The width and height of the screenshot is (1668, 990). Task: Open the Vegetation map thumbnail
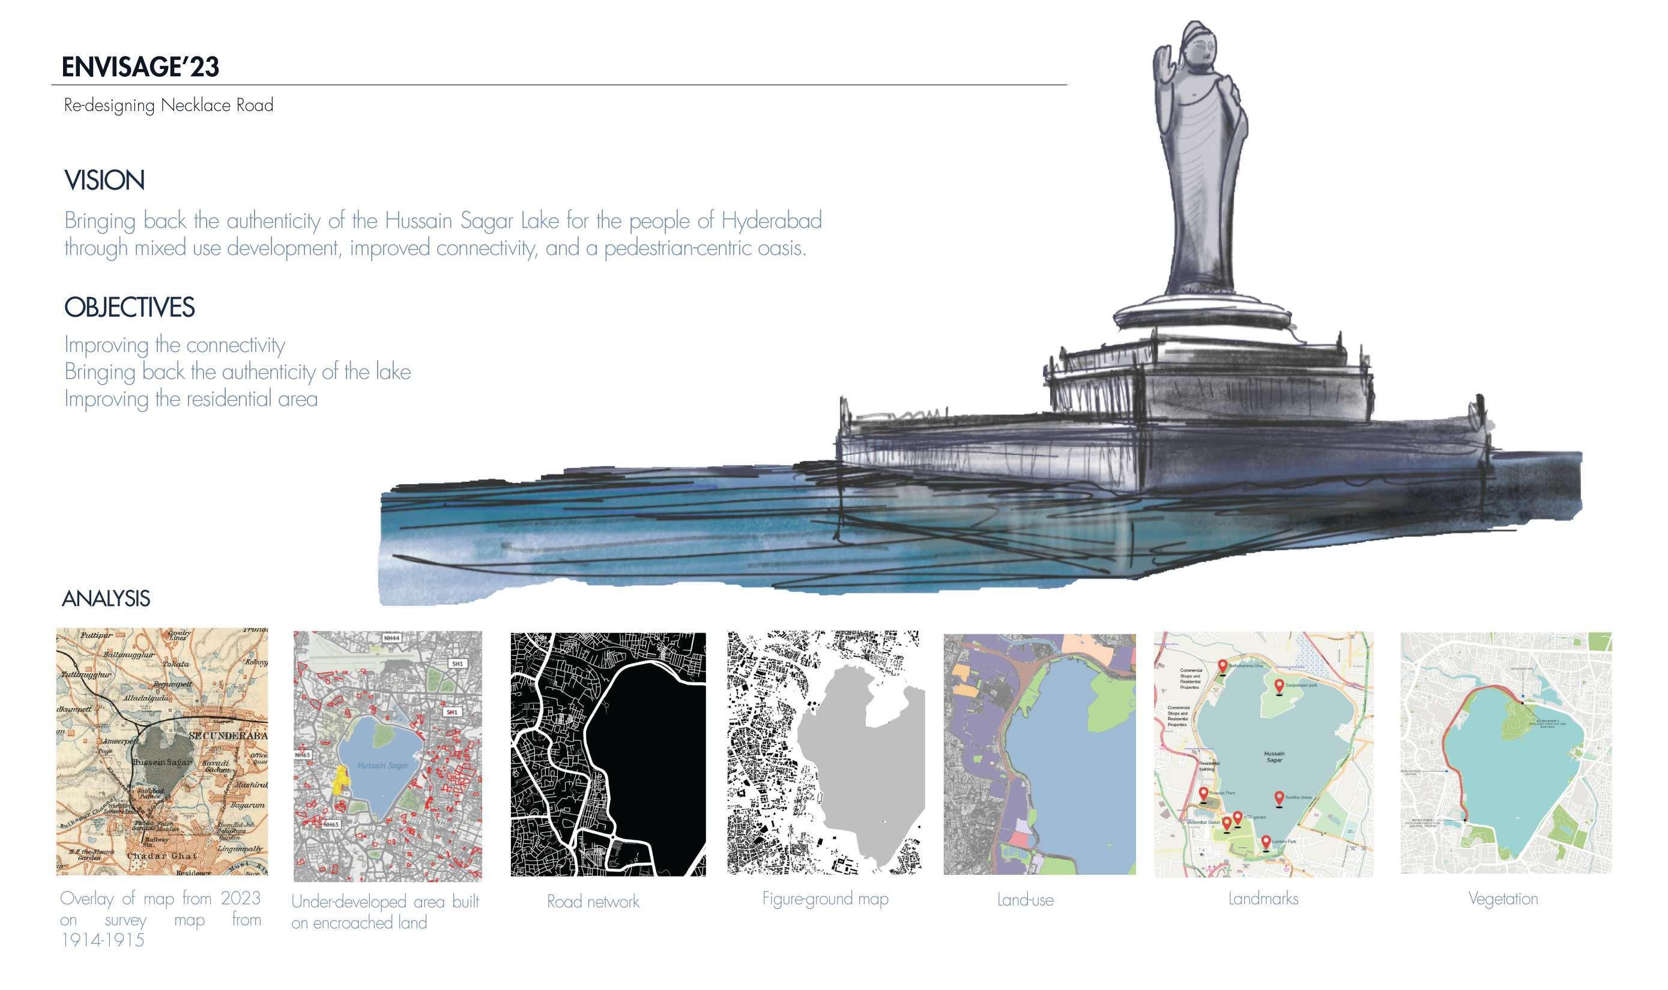pos(1505,752)
